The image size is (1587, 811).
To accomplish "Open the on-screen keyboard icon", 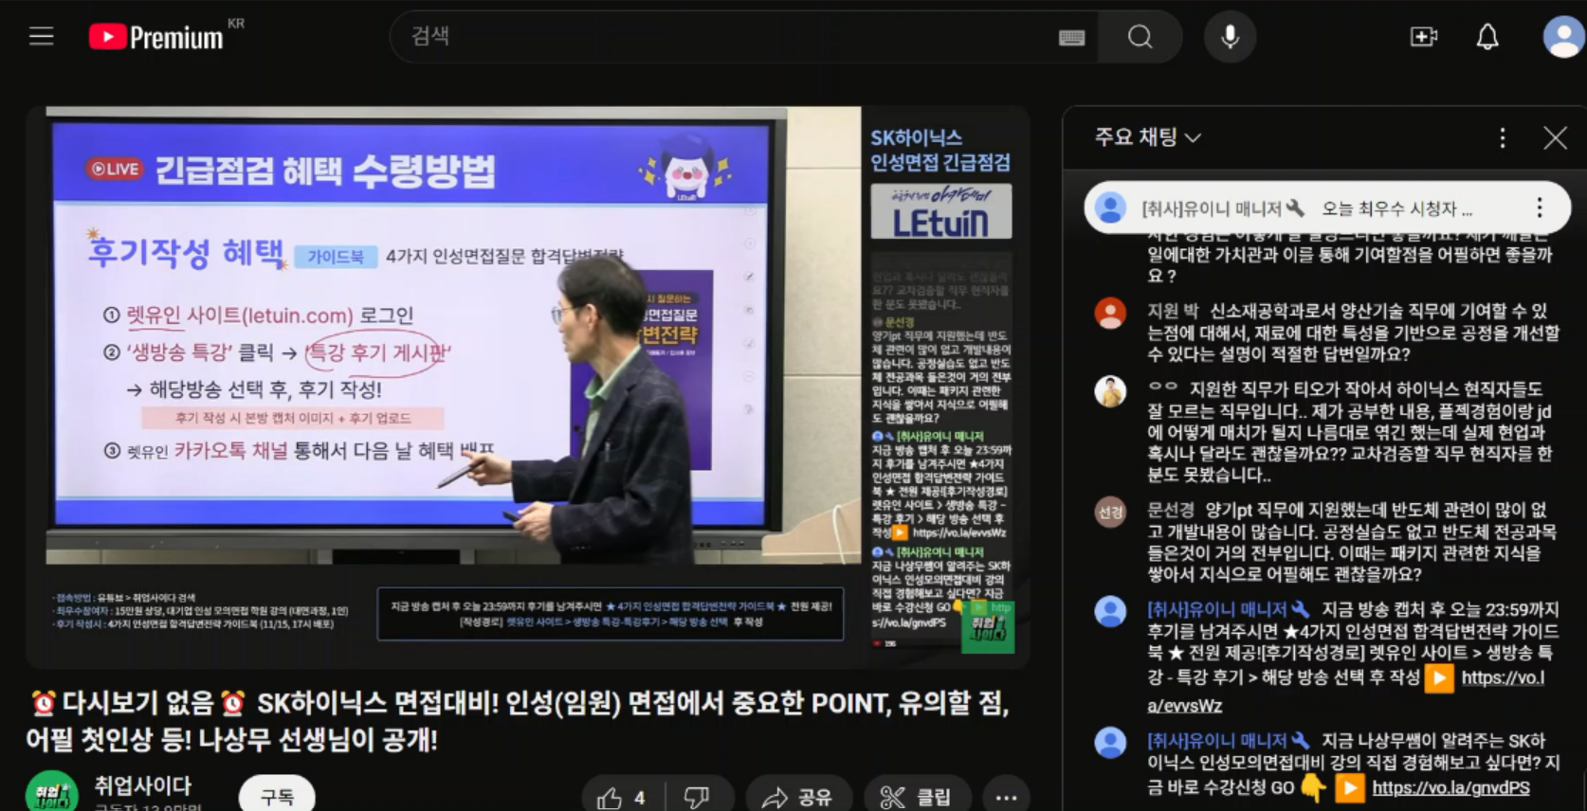I will pos(1071,37).
